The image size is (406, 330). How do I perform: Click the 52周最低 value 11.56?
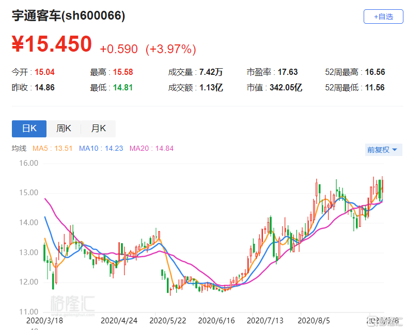click(375, 87)
